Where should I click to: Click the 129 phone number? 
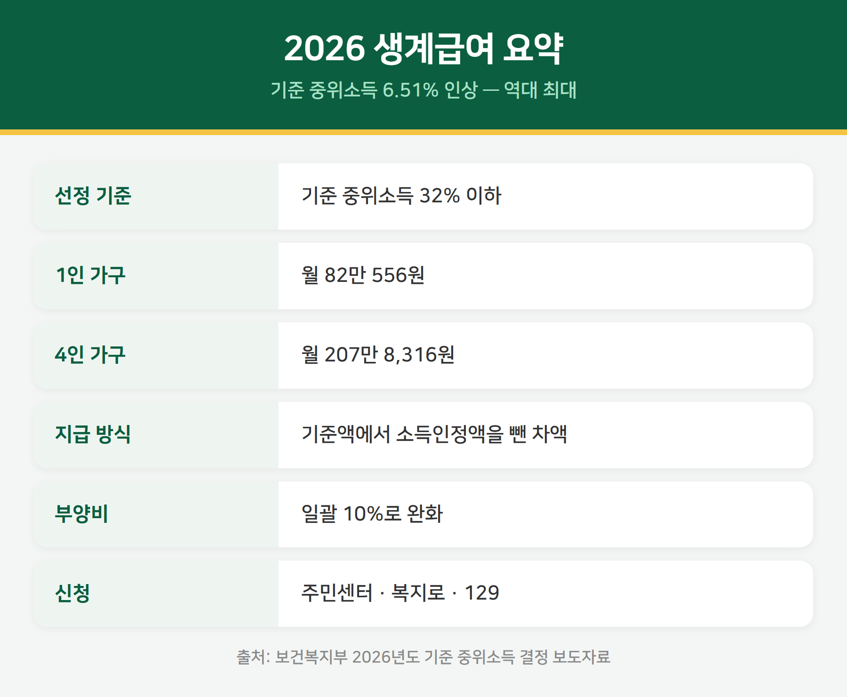tap(482, 593)
